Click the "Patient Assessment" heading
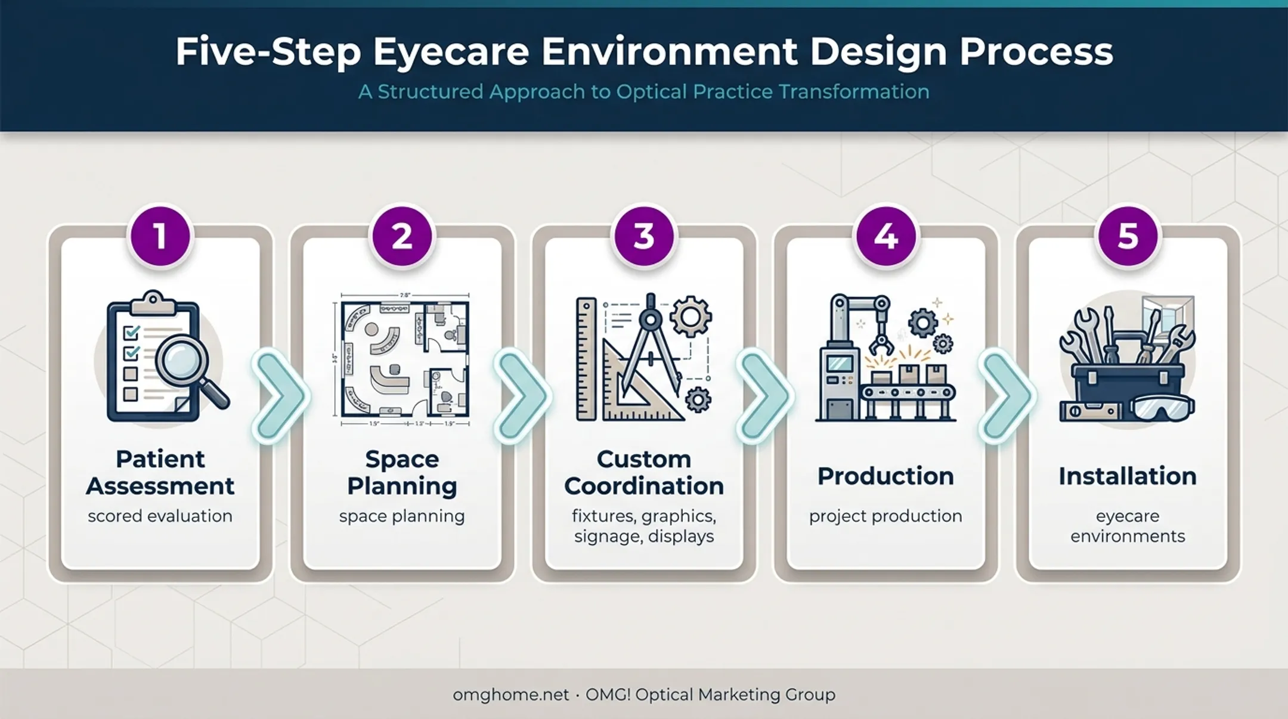This screenshot has height=719, width=1288. (160, 472)
